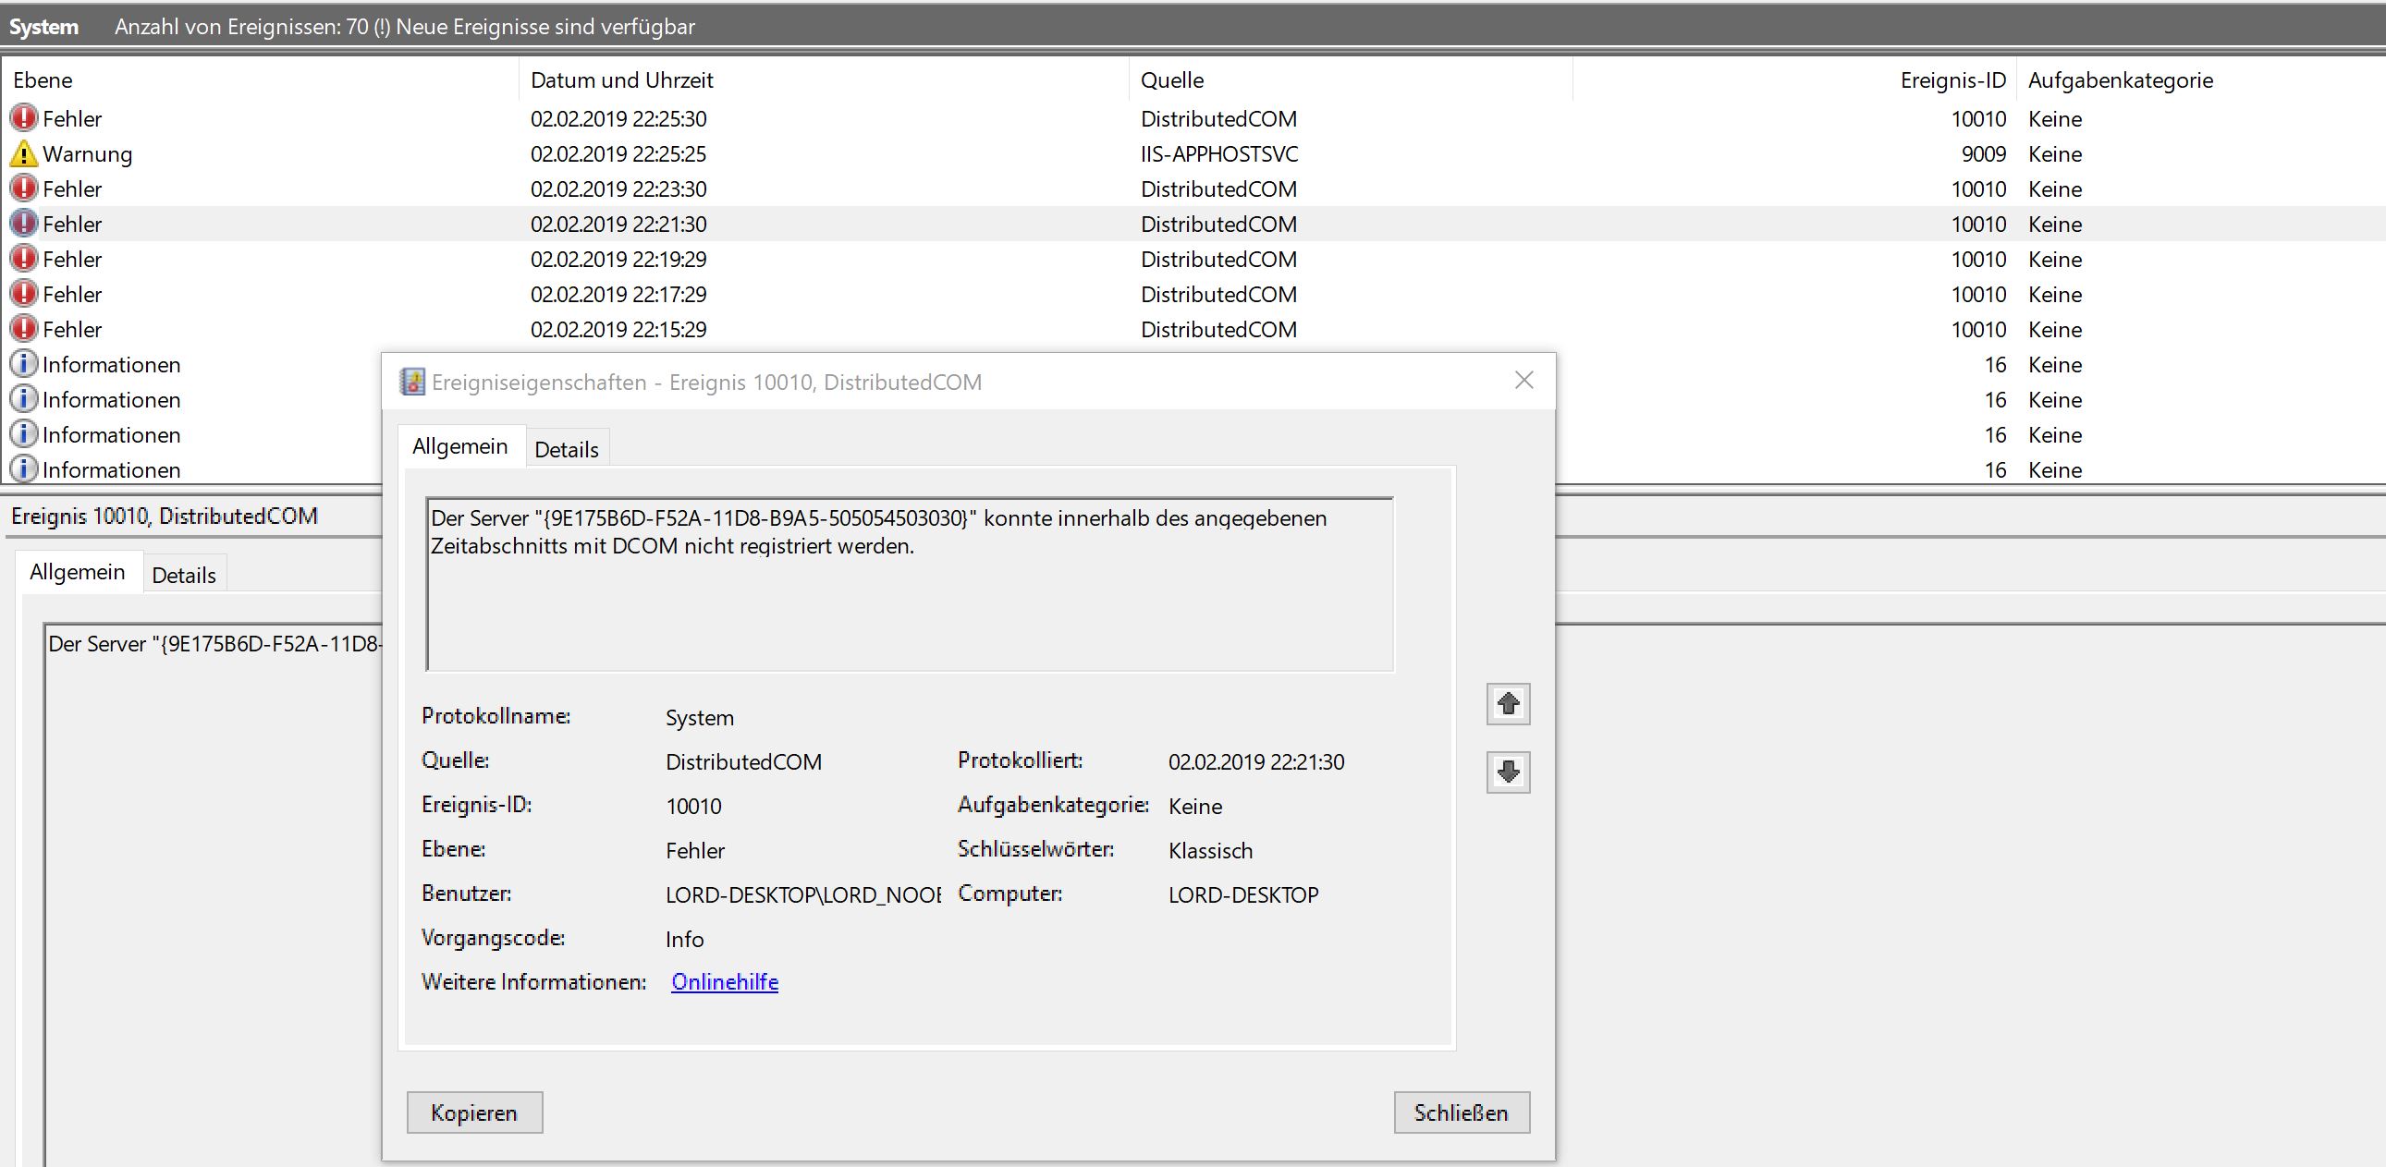Close the Ereigniseigenschaften dialog with X
2386x1167 pixels.
pos(1523,381)
